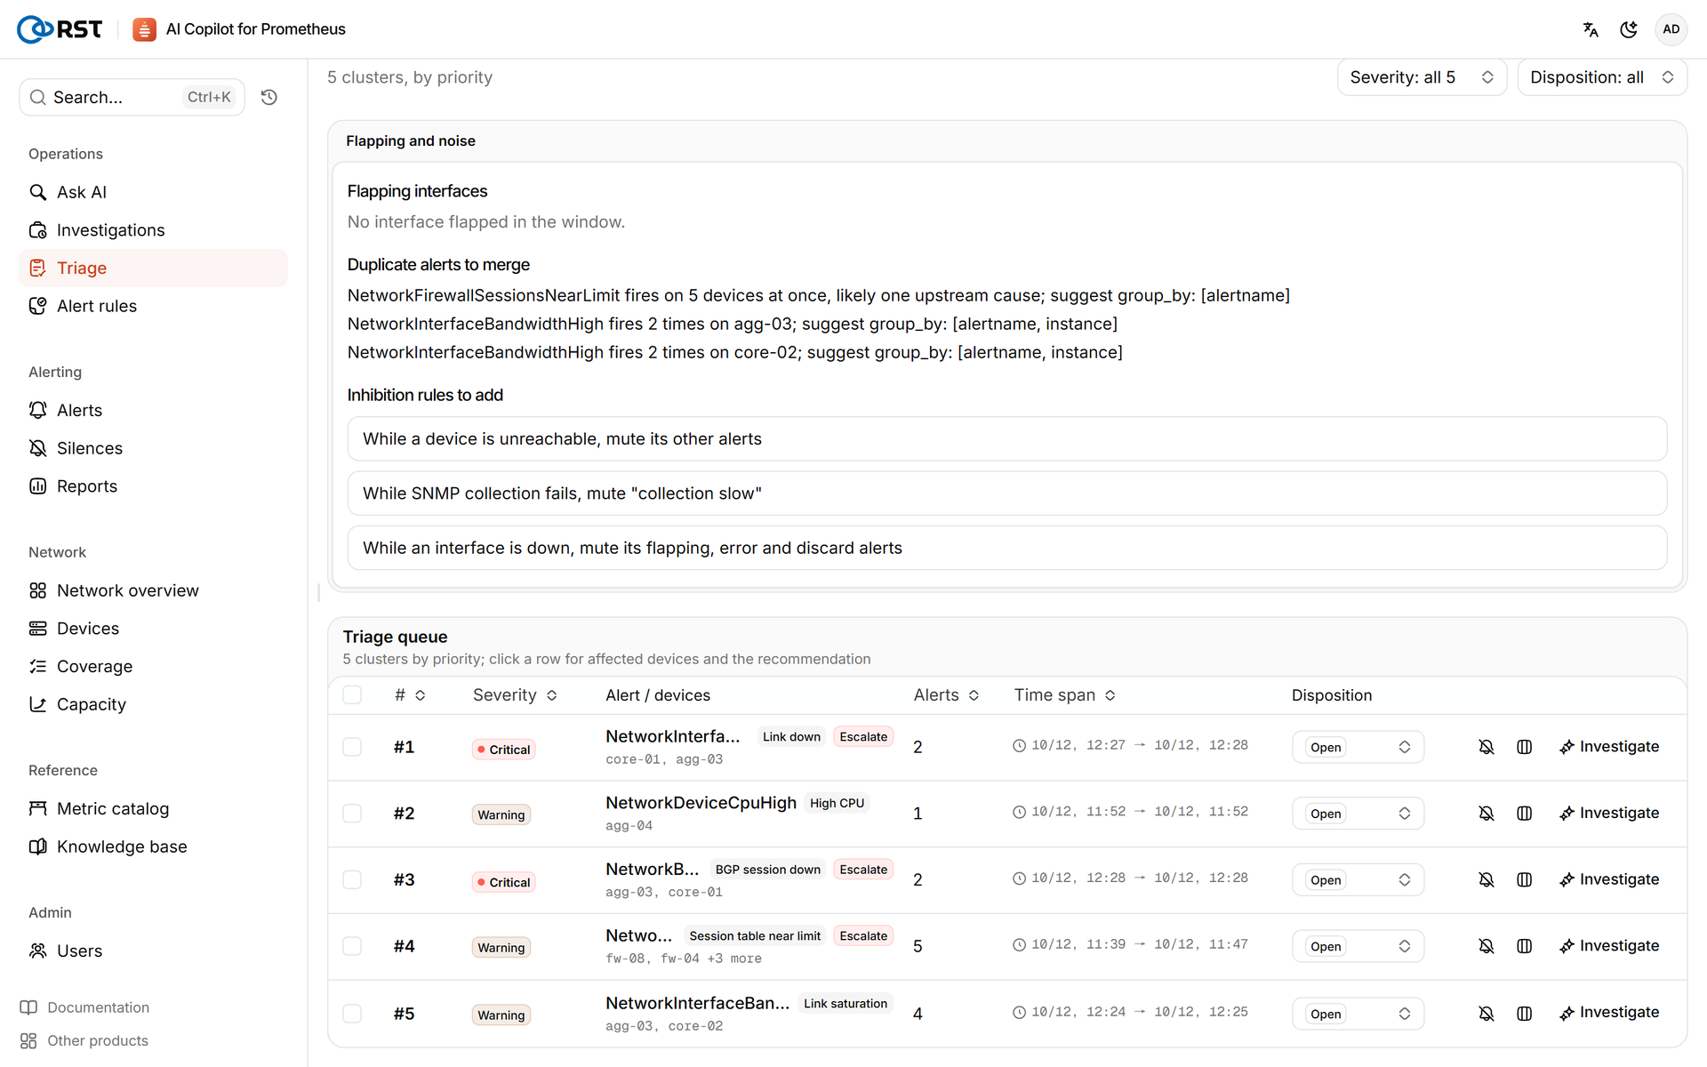
Task: Check the box for cluster #1
Action: pyautogui.click(x=352, y=747)
